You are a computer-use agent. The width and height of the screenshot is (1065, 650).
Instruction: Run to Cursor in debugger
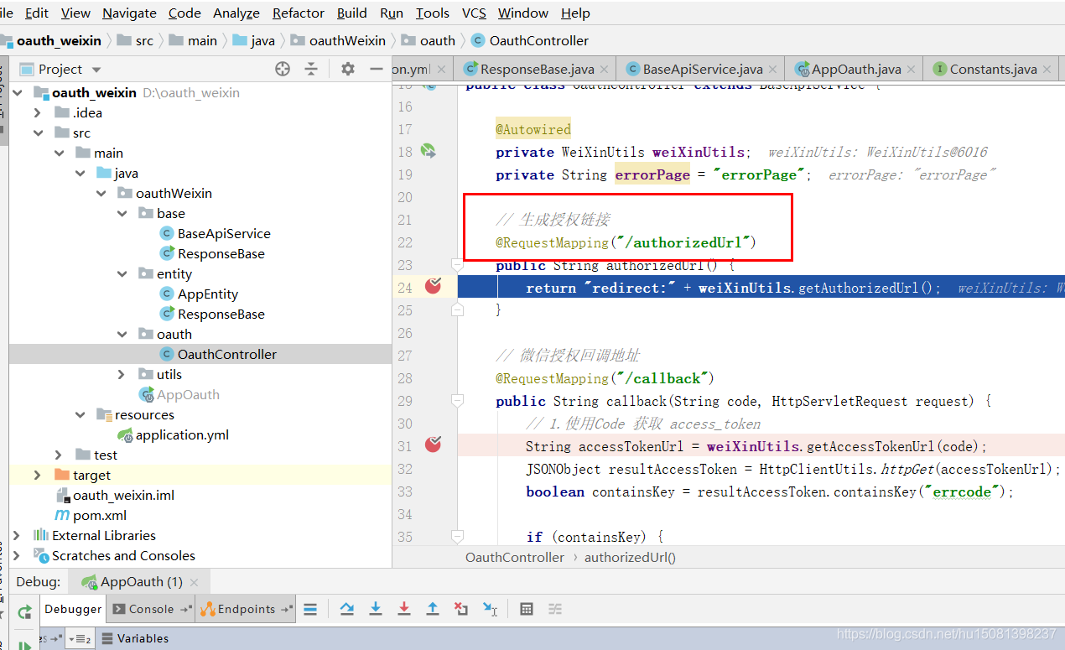click(x=491, y=609)
